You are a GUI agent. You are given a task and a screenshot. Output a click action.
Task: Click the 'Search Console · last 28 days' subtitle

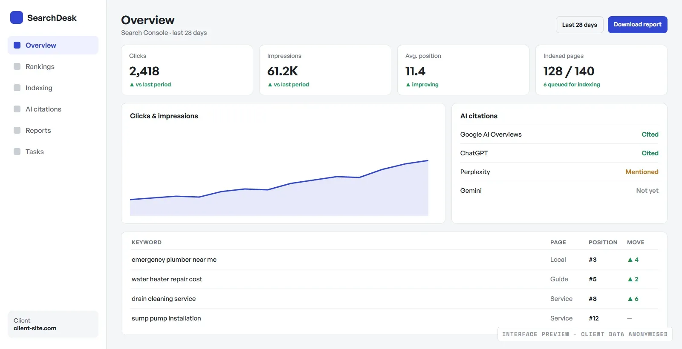[164, 33]
